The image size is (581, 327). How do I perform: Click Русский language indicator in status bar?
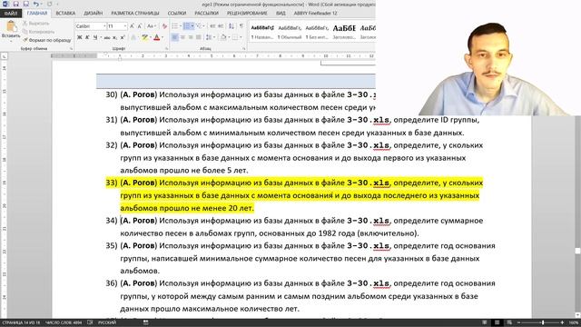pos(107,323)
